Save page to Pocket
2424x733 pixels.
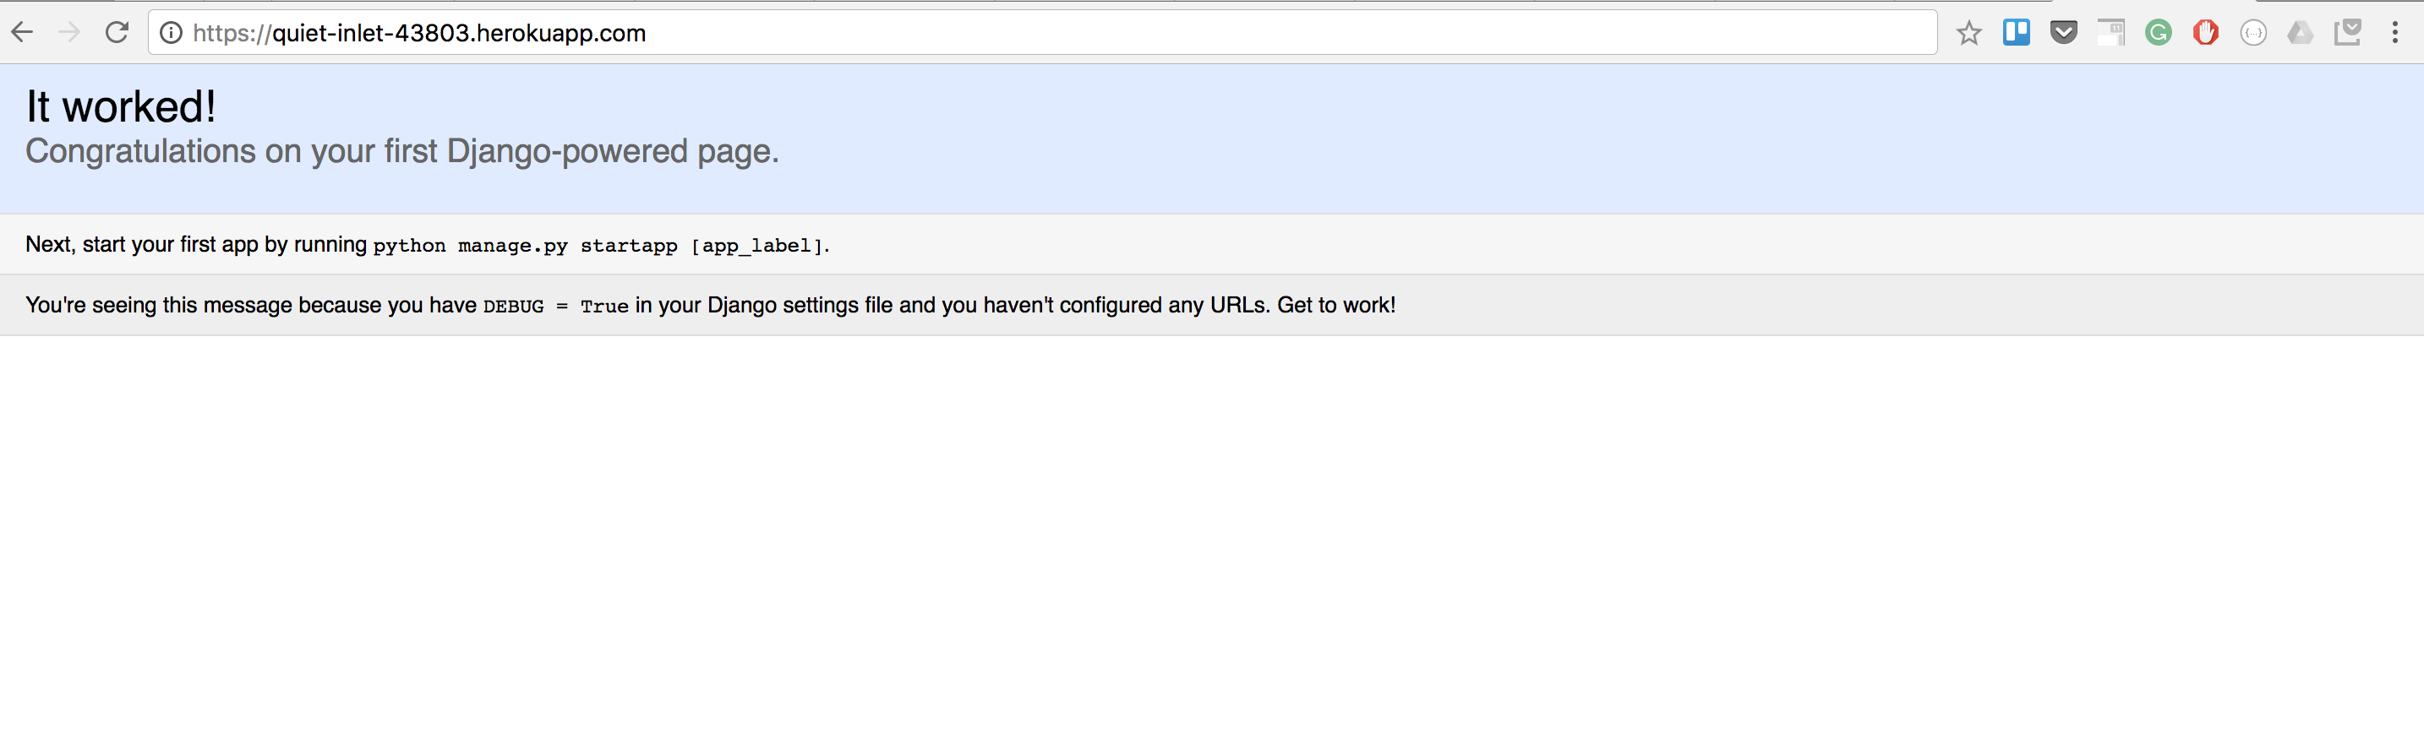coord(2064,33)
